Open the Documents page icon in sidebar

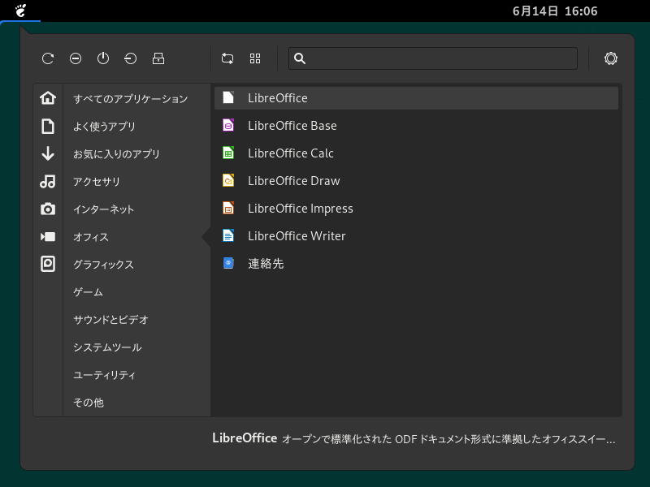pos(48,126)
